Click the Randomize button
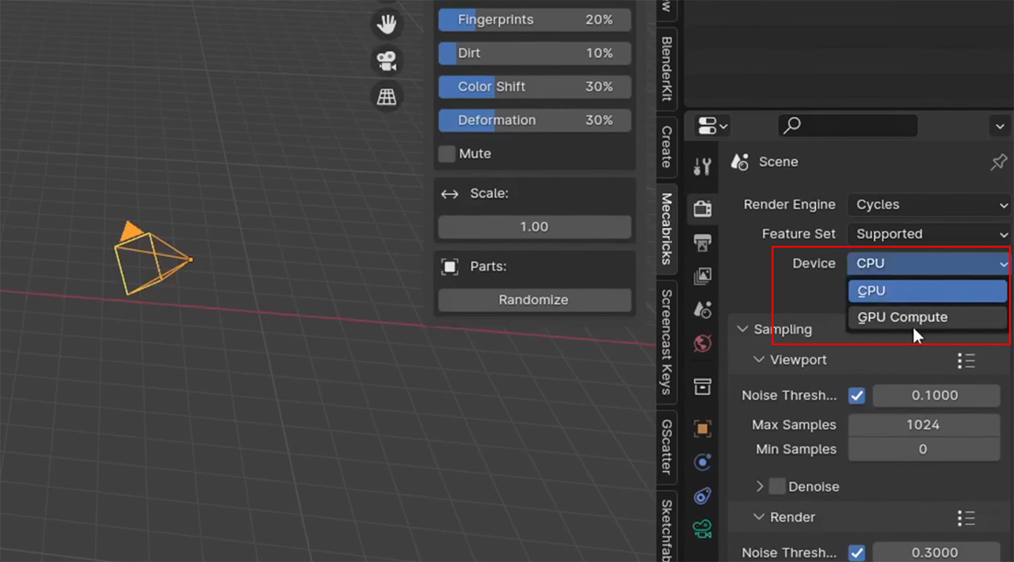 click(x=533, y=299)
